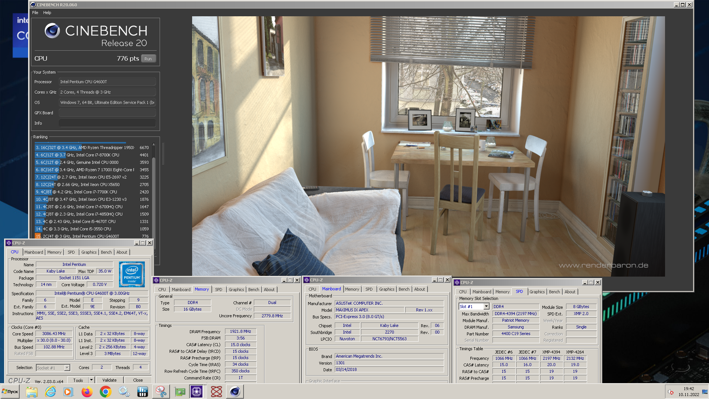This screenshot has height=399, width=709.
Task: Open the Windows Start button
Action: (10, 392)
